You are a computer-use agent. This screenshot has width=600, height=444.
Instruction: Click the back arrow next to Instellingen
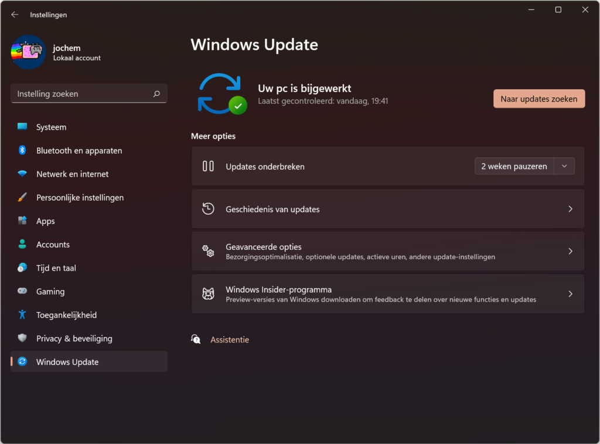pyautogui.click(x=15, y=15)
